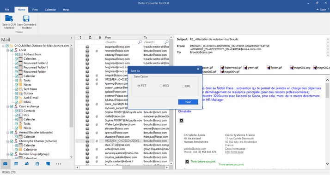Image resolution: width=330 pixels, height=175 pixels.
Task: Click search magnifier in From column
Action: click(140, 42)
